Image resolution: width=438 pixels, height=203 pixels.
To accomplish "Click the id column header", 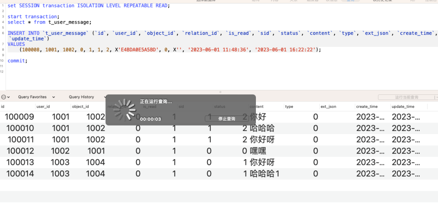I will pyautogui.click(x=17, y=107).
